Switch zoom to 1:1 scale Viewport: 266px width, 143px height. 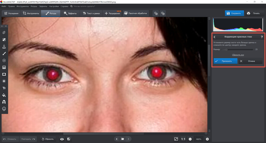point(183,139)
